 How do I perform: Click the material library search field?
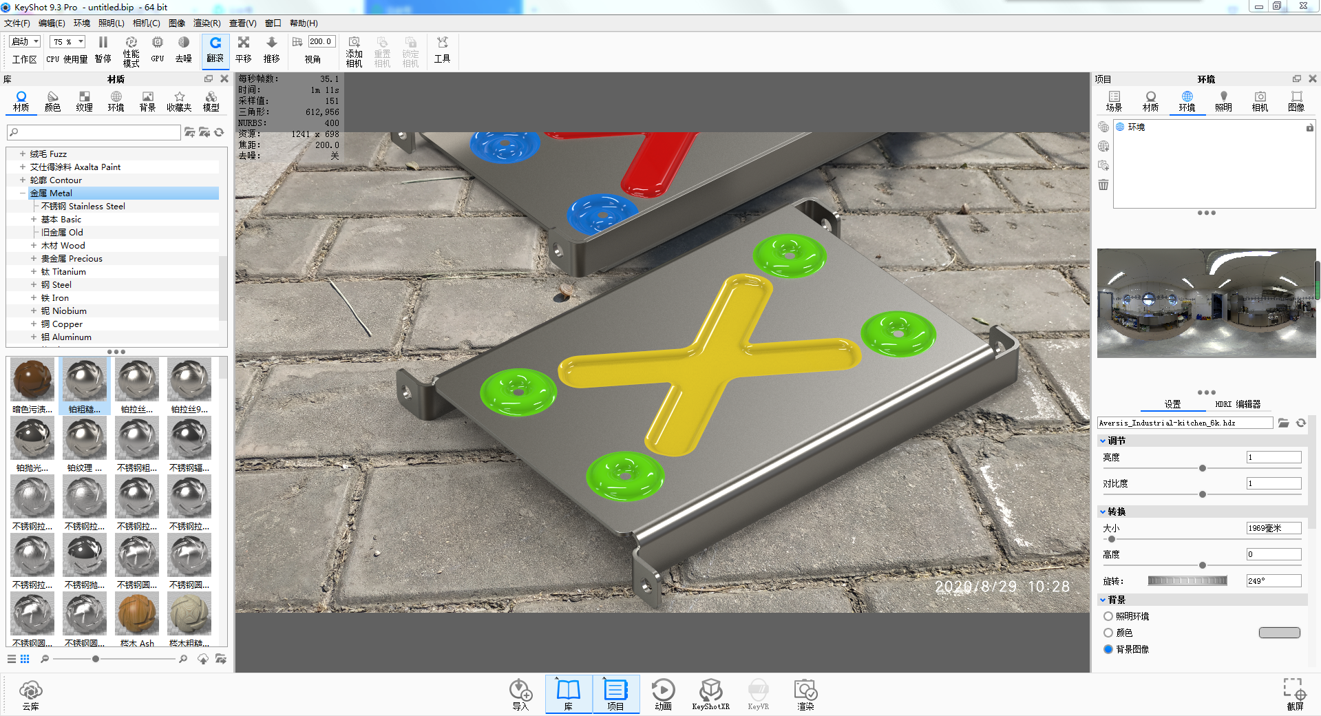tap(94, 132)
